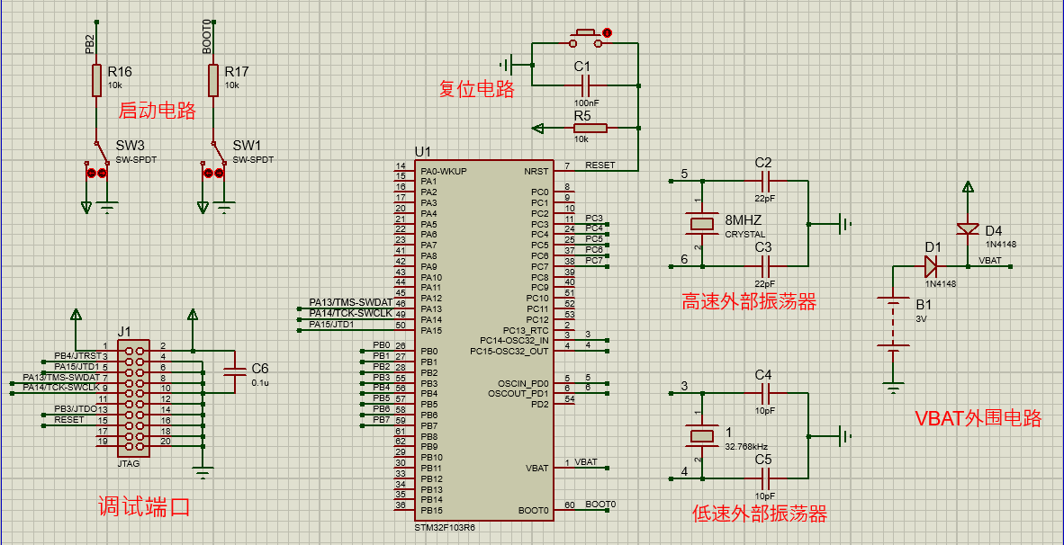This screenshot has width=1064, height=545.
Task: Click the 启动电路 label
Action: [x=157, y=111]
